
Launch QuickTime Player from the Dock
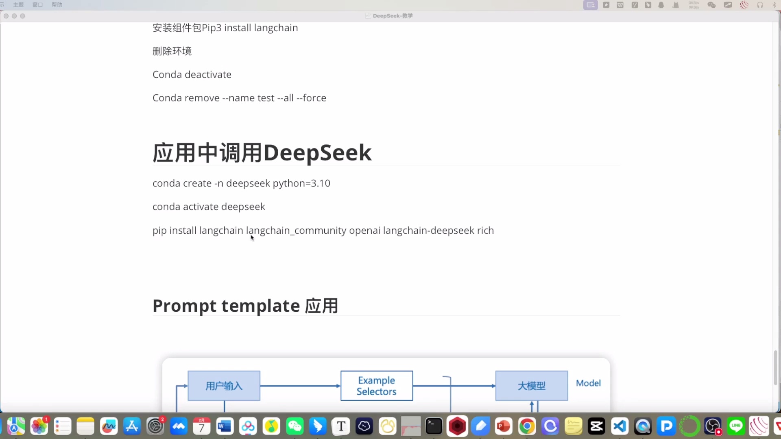click(x=643, y=426)
